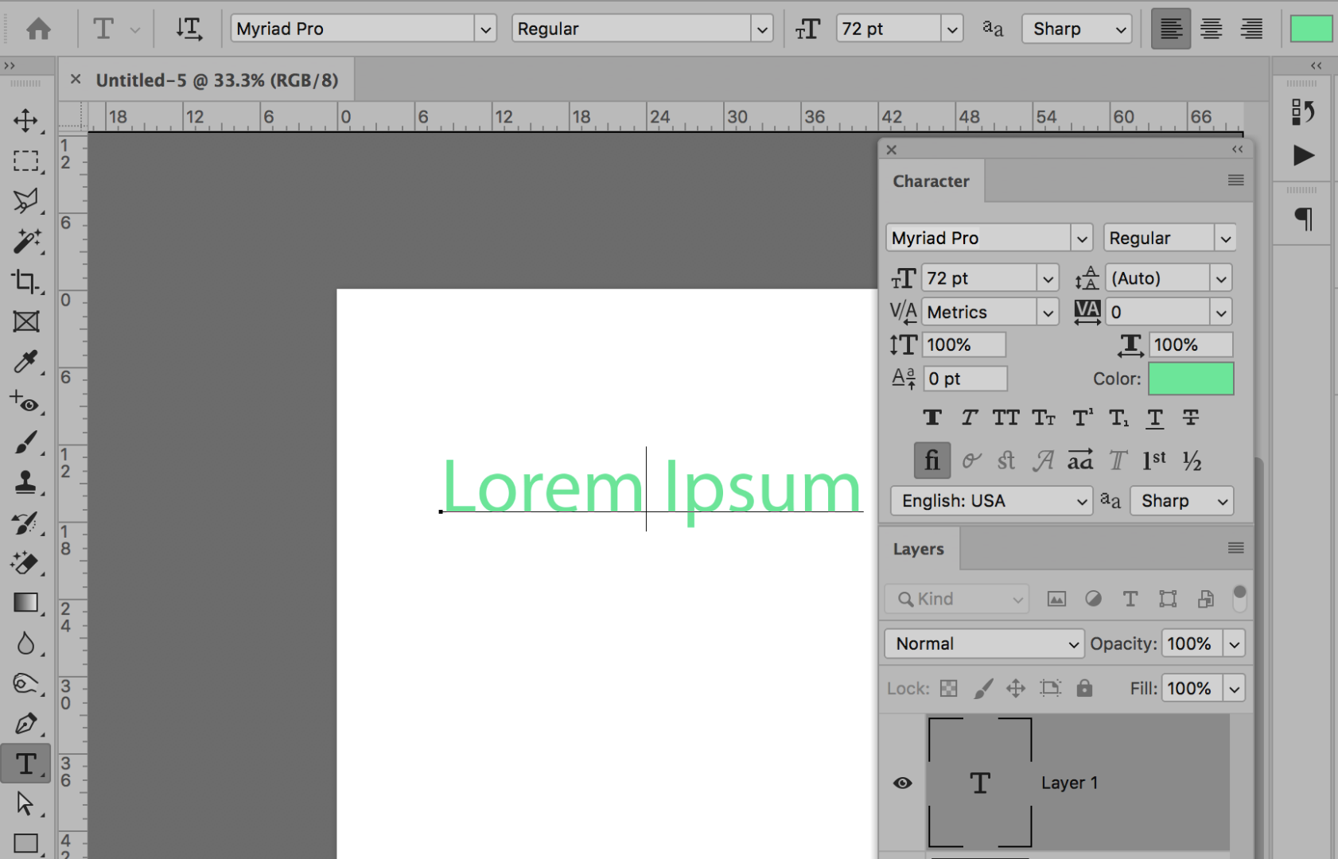Toggle faux bold on the text
1338x859 pixels.
coord(932,417)
